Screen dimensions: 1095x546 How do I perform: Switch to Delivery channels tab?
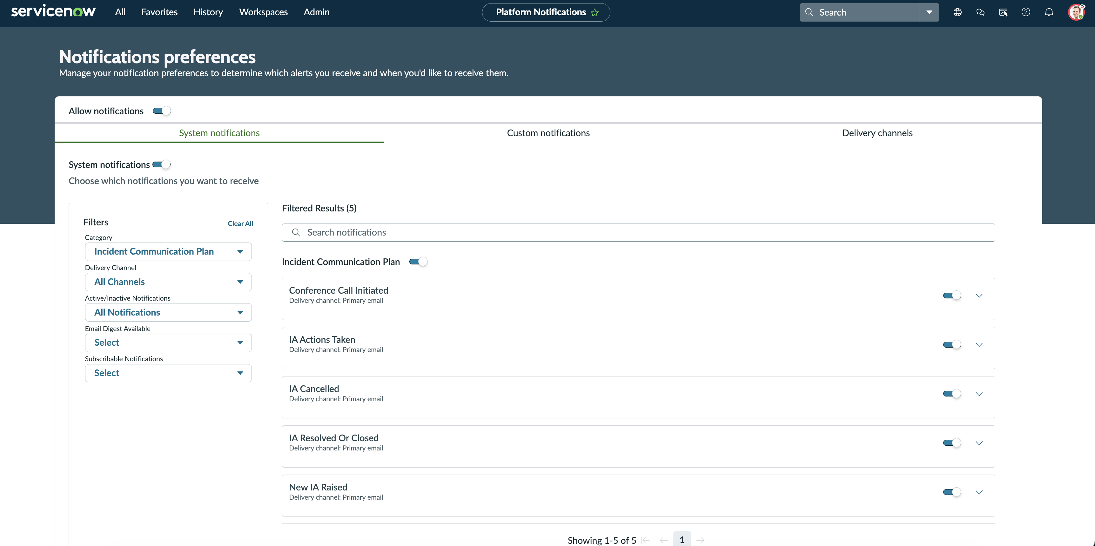pyautogui.click(x=877, y=133)
